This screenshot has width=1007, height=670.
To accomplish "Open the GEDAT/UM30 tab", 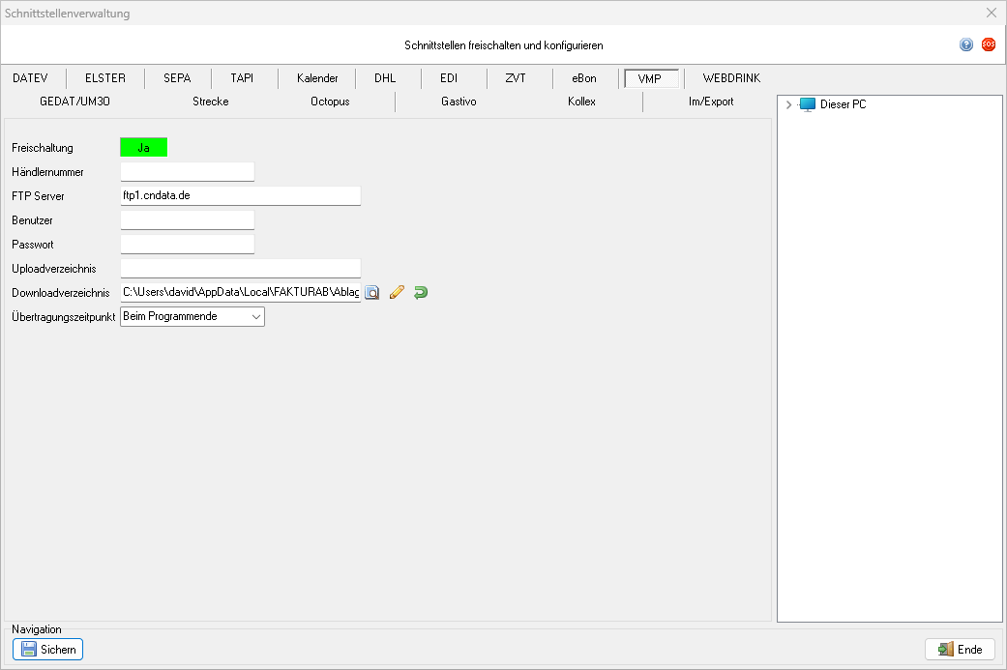I will (82, 102).
